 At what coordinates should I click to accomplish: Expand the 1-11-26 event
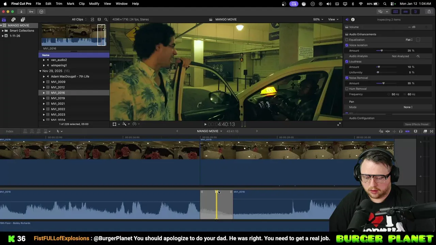tap(3, 36)
